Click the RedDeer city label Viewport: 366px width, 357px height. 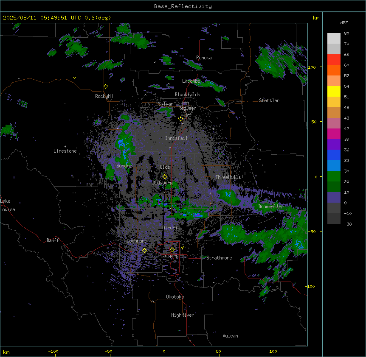point(187,108)
